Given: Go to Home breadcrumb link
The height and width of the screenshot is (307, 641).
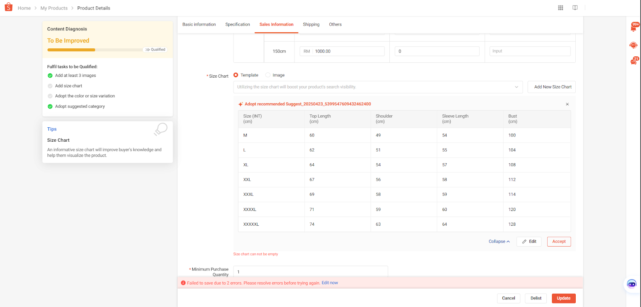Looking at the screenshot, I should [24, 8].
